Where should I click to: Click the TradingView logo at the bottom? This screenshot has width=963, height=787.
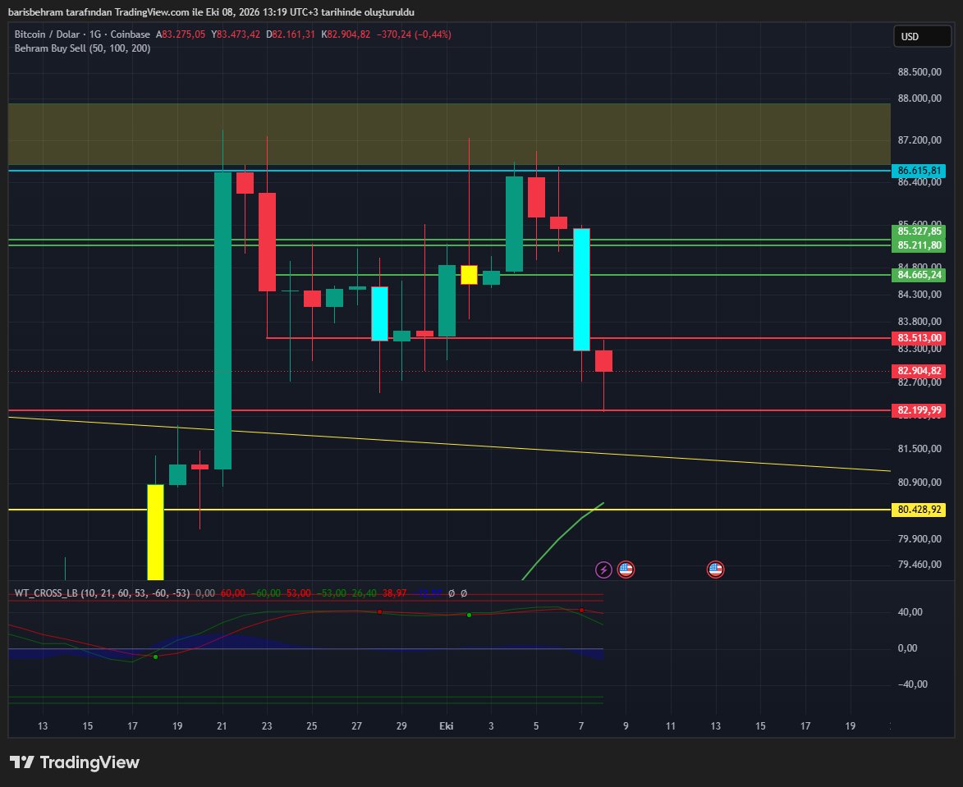75,762
